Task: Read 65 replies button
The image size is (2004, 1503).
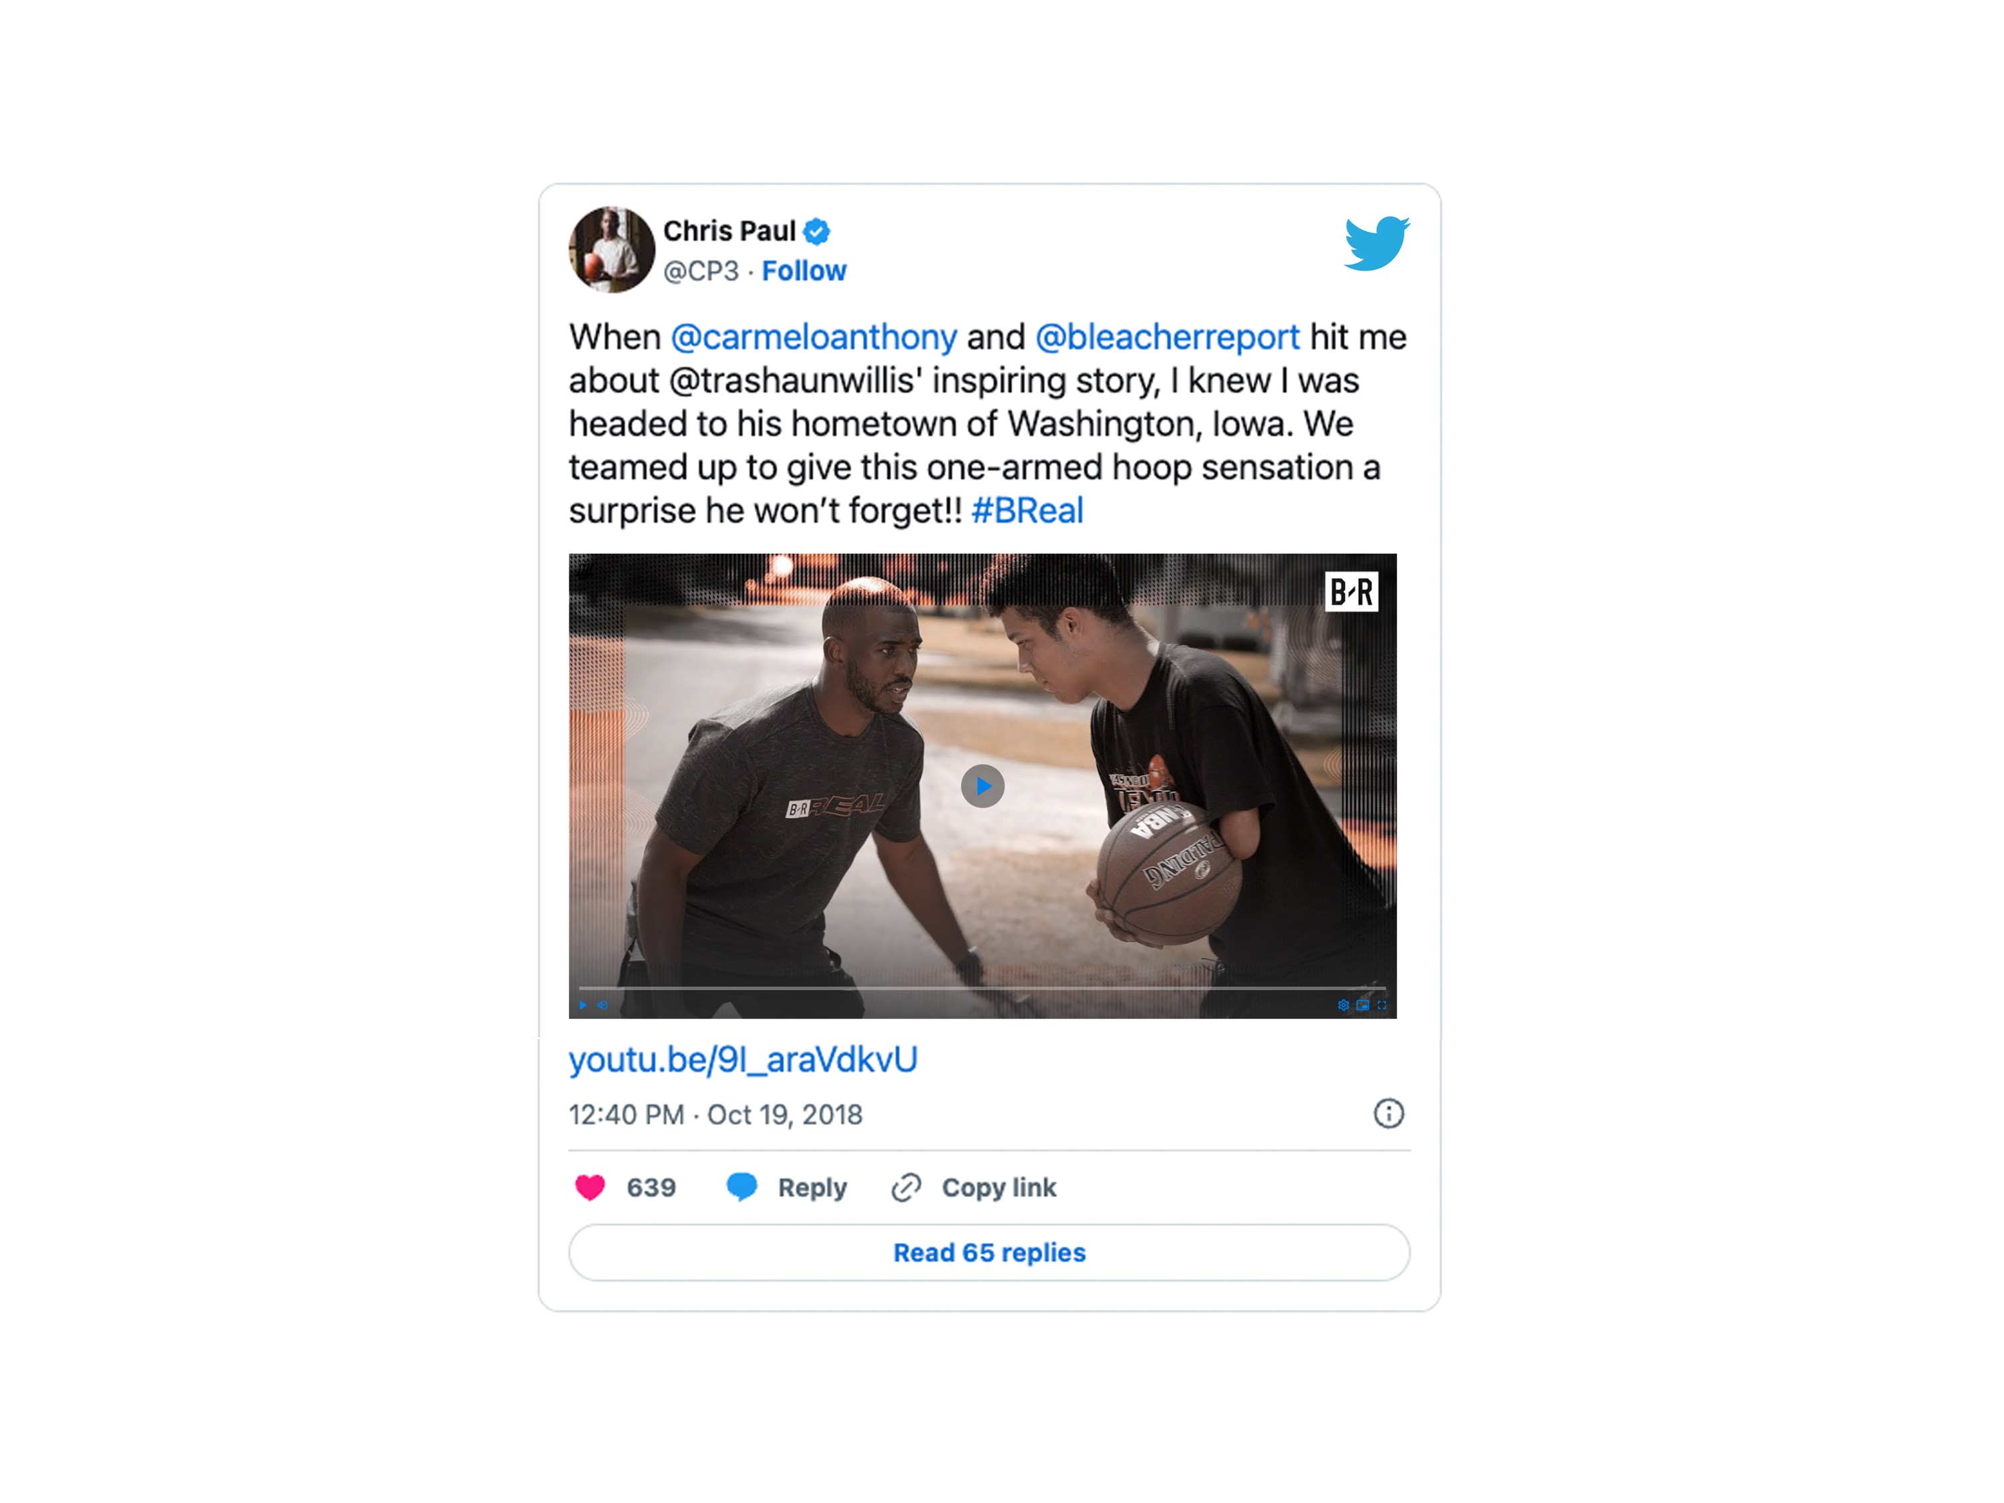Action: 989,1252
